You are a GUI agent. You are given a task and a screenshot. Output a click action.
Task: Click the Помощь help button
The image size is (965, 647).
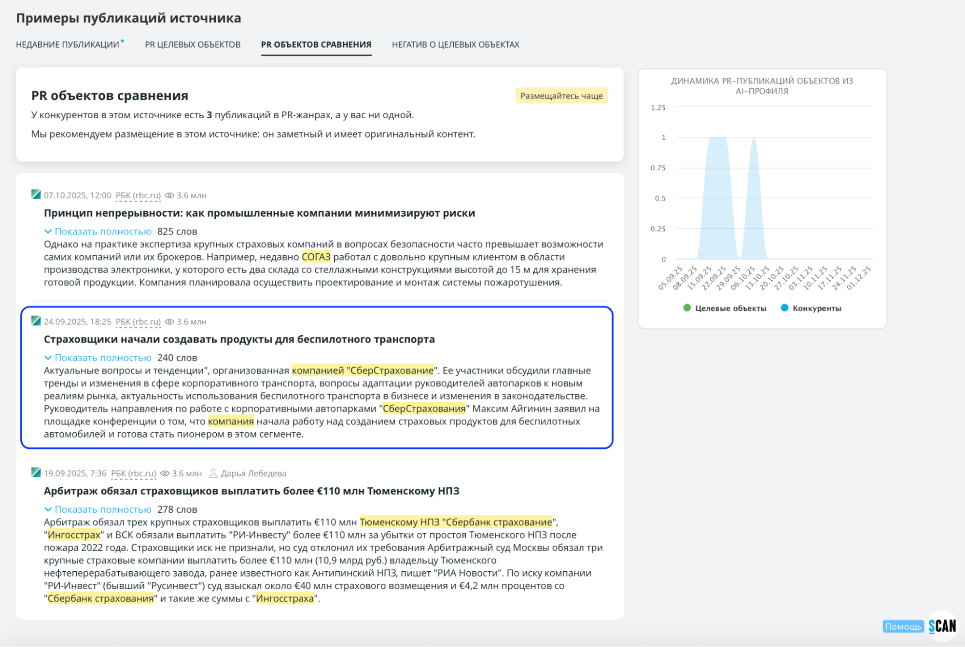[x=902, y=626]
